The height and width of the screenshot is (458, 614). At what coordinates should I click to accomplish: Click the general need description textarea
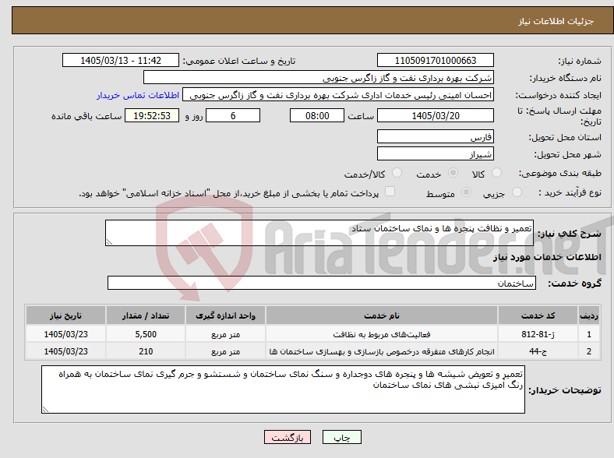319,233
